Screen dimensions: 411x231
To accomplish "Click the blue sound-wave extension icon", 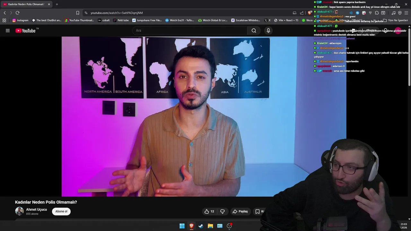I will tap(351, 13).
